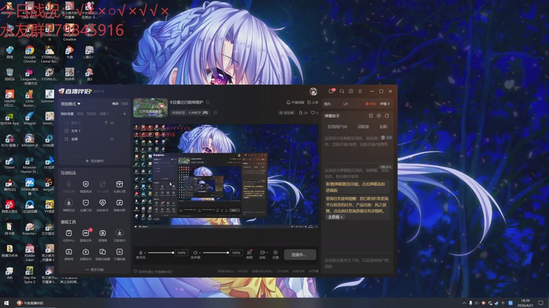Toggle the lock on the 全屏 source
The height and width of the screenshot is (308, 549).
(x=112, y=139)
